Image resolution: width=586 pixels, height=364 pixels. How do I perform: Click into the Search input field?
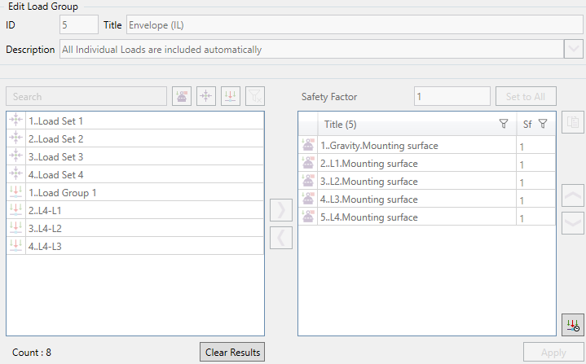pos(86,96)
